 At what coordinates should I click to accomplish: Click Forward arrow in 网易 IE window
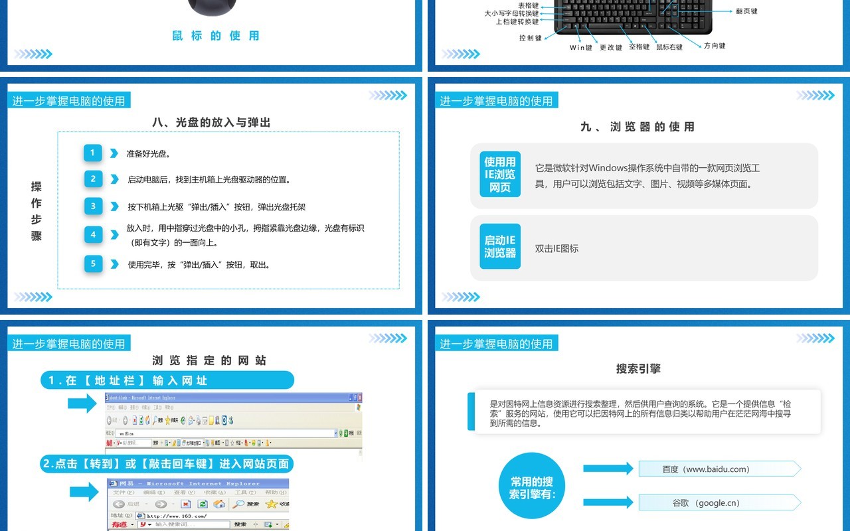(161, 504)
